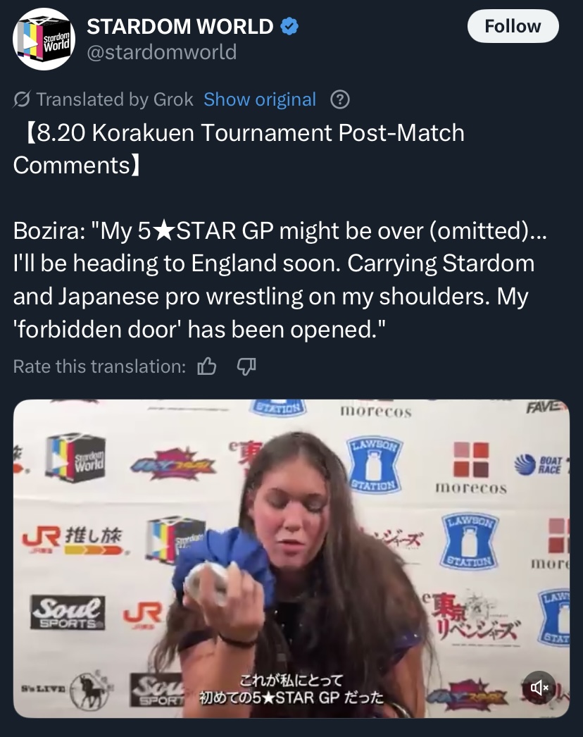Viewport: 583px width, 737px height.
Task: Click the Grok translation logo icon
Action: tap(22, 99)
